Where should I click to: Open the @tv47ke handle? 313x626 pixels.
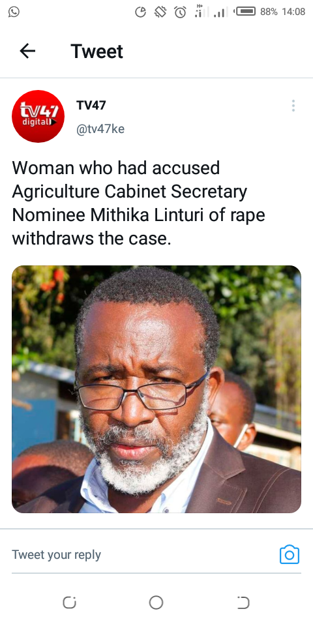[100, 129]
